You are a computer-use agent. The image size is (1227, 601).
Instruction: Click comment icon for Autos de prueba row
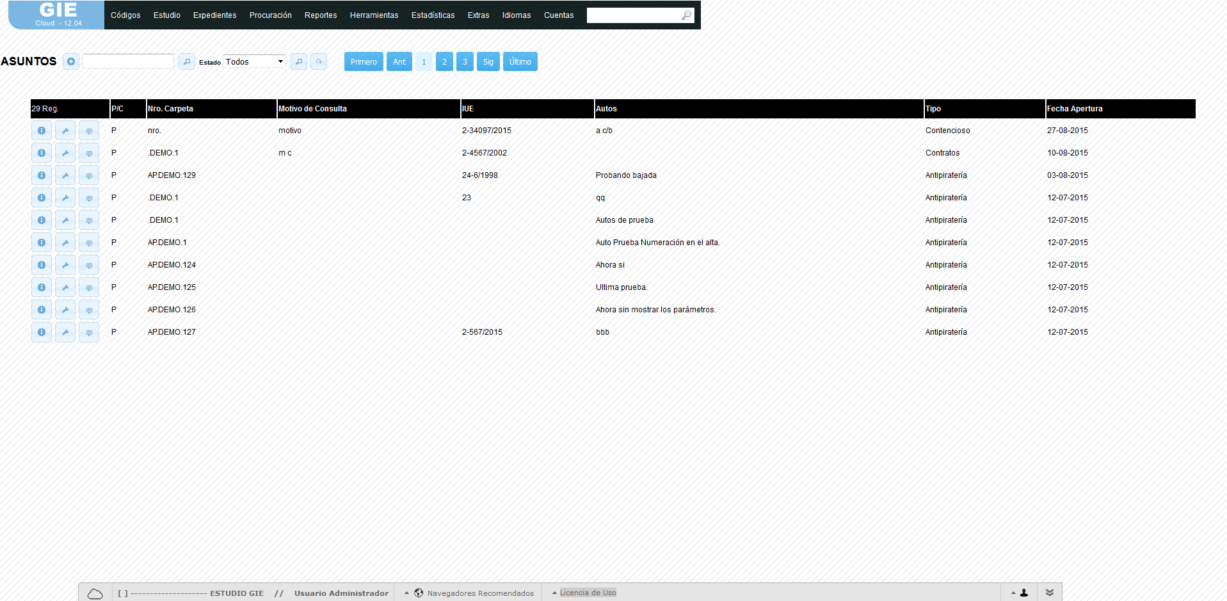[x=89, y=220]
